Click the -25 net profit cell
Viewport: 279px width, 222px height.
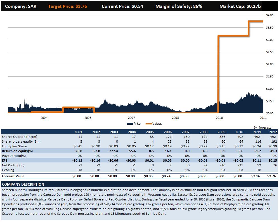(241, 165)
